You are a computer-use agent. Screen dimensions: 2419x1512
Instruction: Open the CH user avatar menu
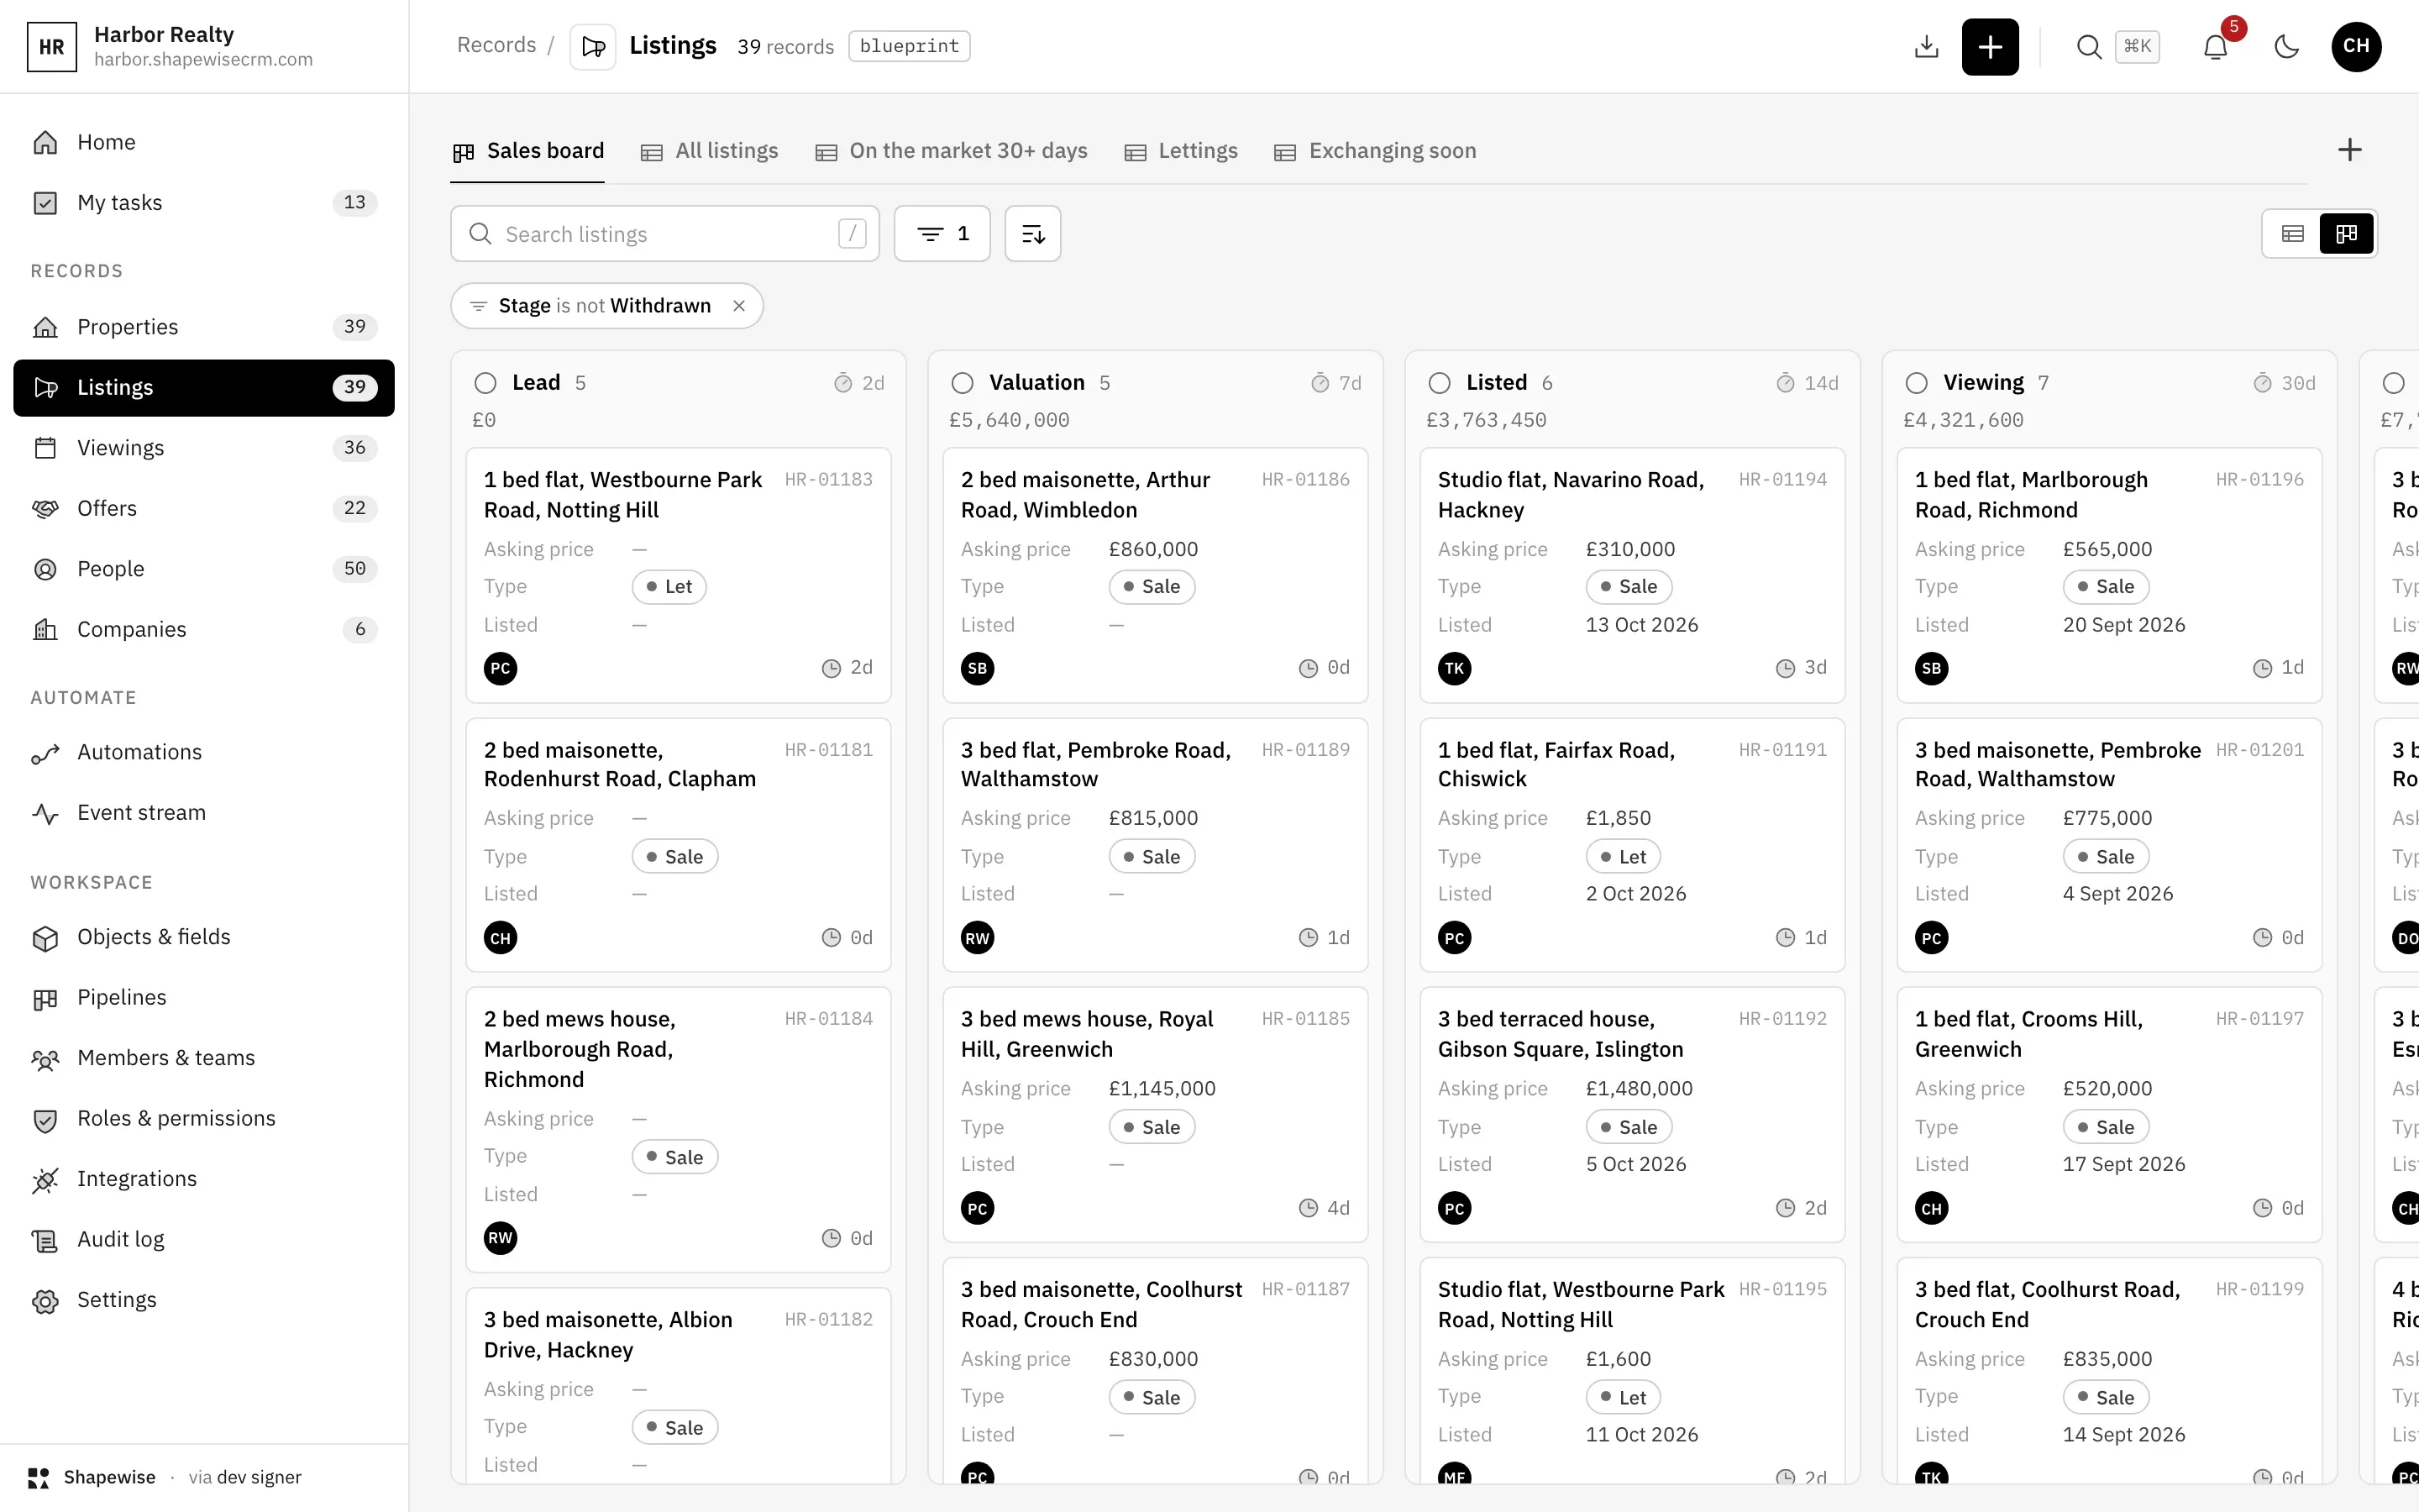[2356, 46]
